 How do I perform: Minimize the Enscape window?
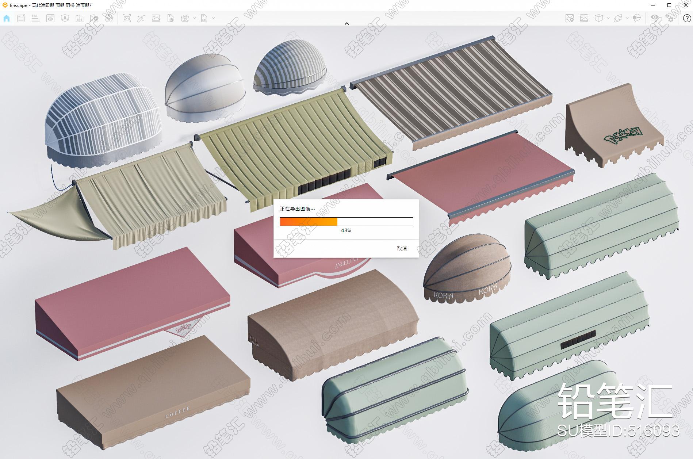(653, 5)
